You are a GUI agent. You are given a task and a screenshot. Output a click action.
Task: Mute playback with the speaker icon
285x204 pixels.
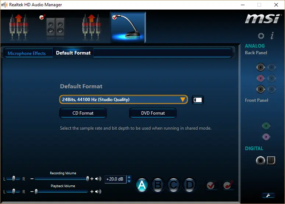point(98,192)
